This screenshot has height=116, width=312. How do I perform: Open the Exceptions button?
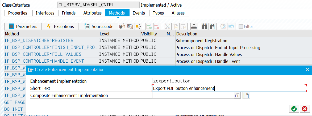pos(60,26)
